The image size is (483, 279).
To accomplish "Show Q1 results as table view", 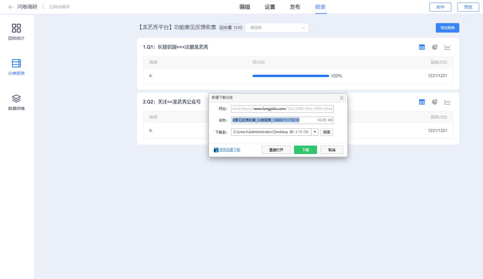I will coord(422,47).
